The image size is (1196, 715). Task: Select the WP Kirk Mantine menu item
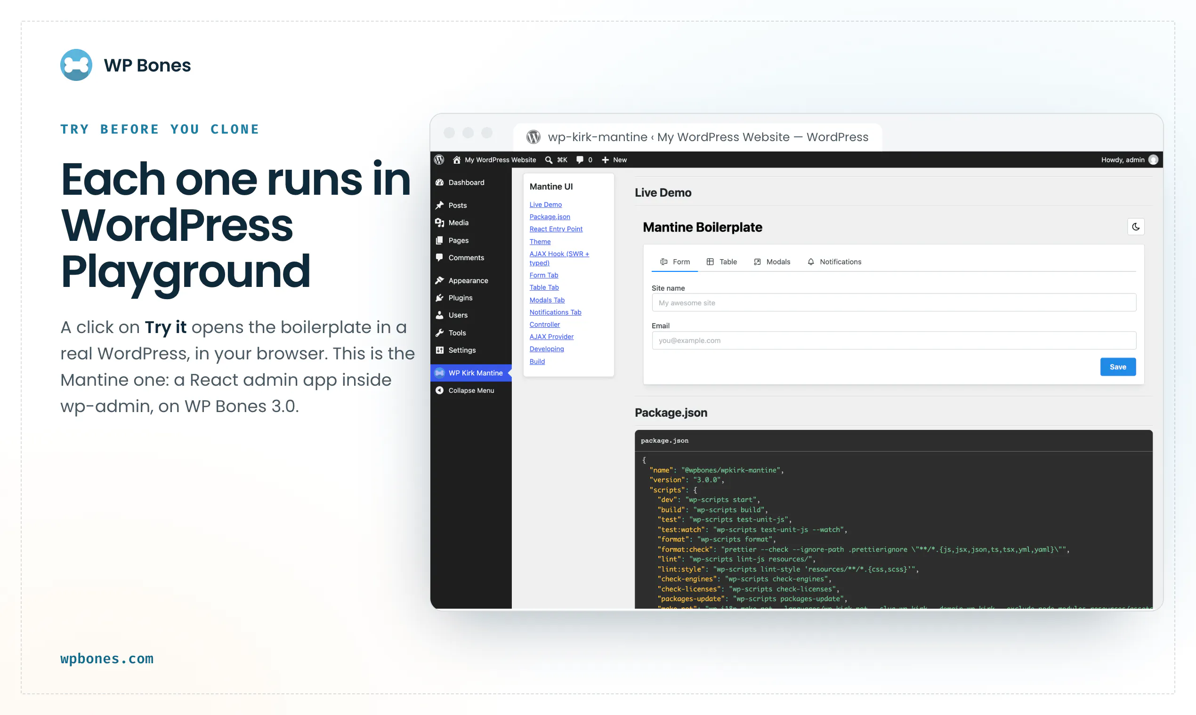pos(471,373)
